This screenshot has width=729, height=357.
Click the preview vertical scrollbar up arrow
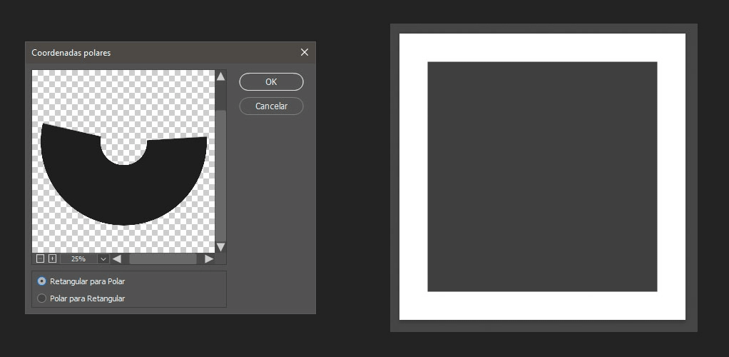pyautogui.click(x=221, y=76)
